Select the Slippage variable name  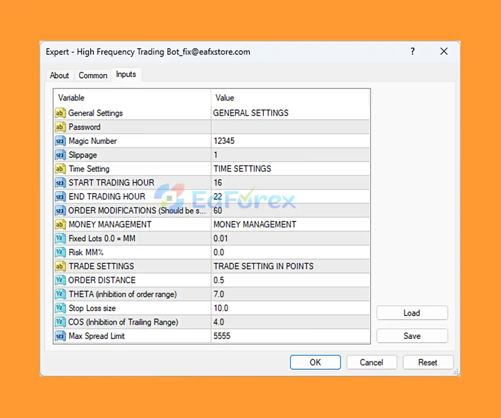point(83,155)
